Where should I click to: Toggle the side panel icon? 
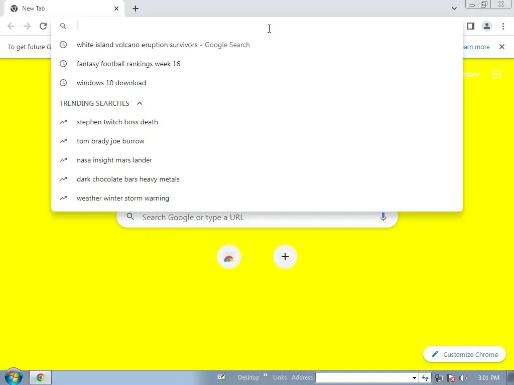point(471,26)
